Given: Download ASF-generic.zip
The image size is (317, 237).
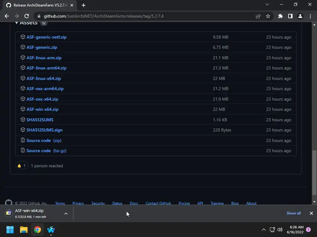Looking at the screenshot, I should (x=42, y=47).
